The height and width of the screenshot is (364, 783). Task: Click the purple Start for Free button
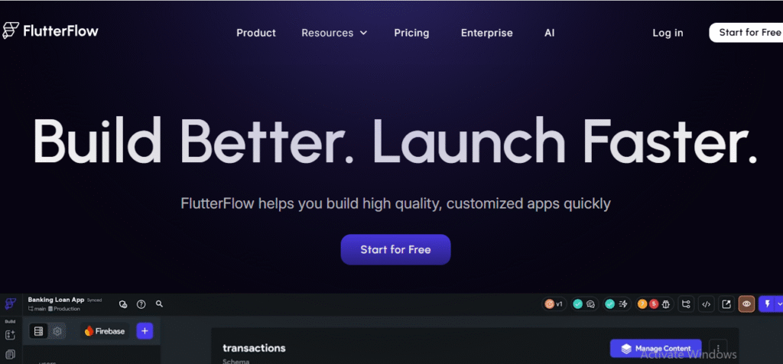395,249
